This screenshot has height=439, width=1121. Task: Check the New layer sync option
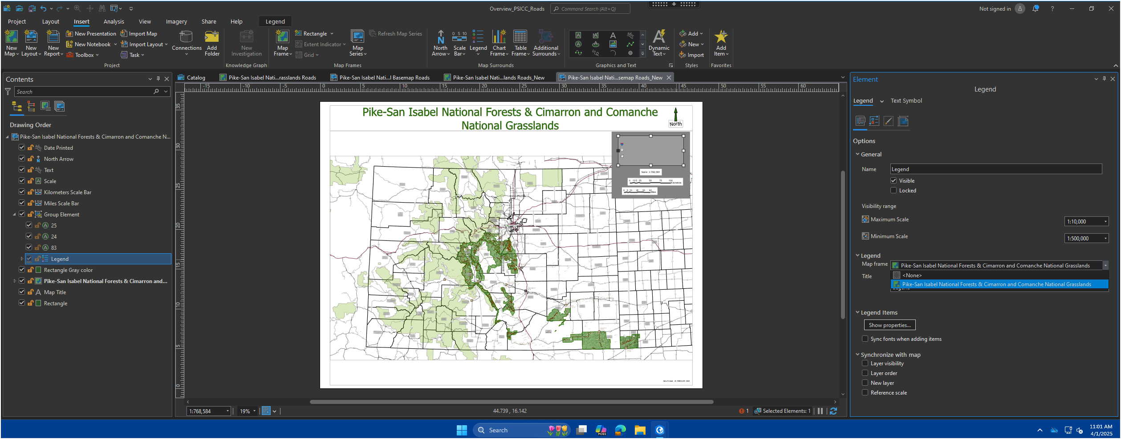pos(865,383)
